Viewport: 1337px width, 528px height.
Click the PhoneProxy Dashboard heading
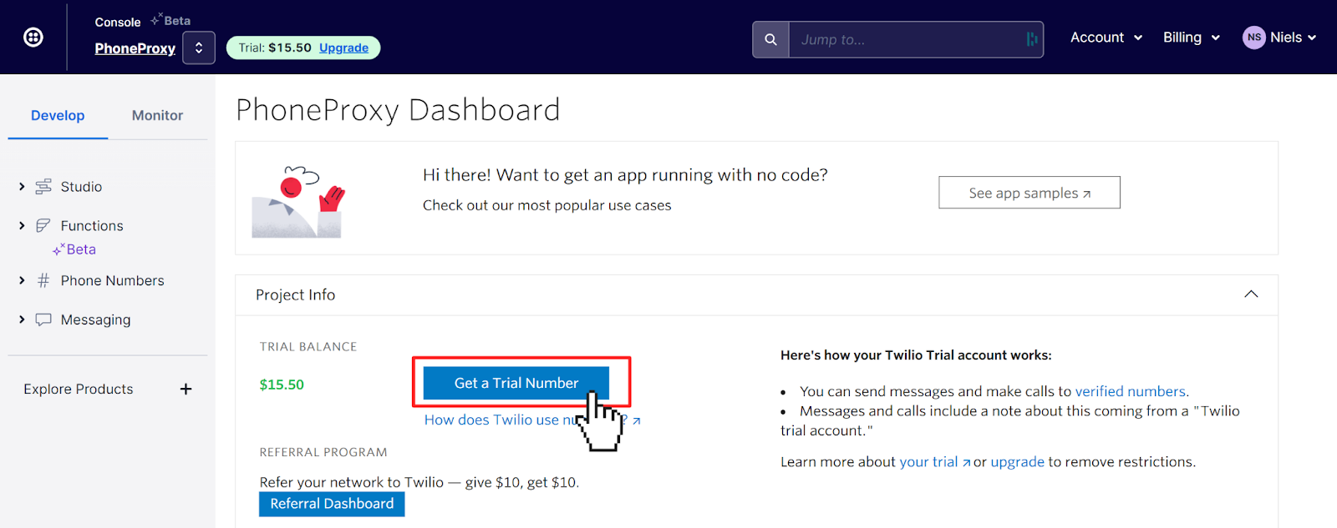point(398,110)
